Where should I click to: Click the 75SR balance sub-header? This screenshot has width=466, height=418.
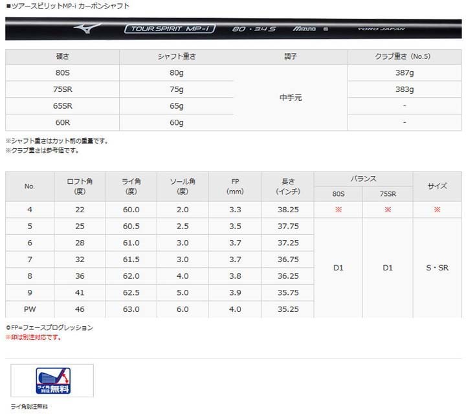388,194
